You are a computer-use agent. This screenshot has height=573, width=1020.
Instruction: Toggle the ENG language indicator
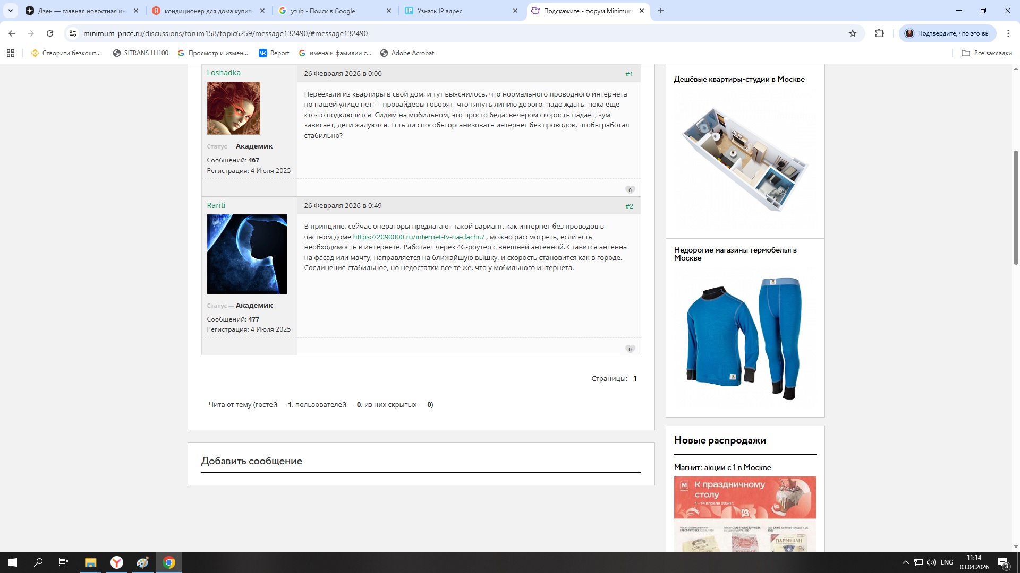(x=947, y=562)
